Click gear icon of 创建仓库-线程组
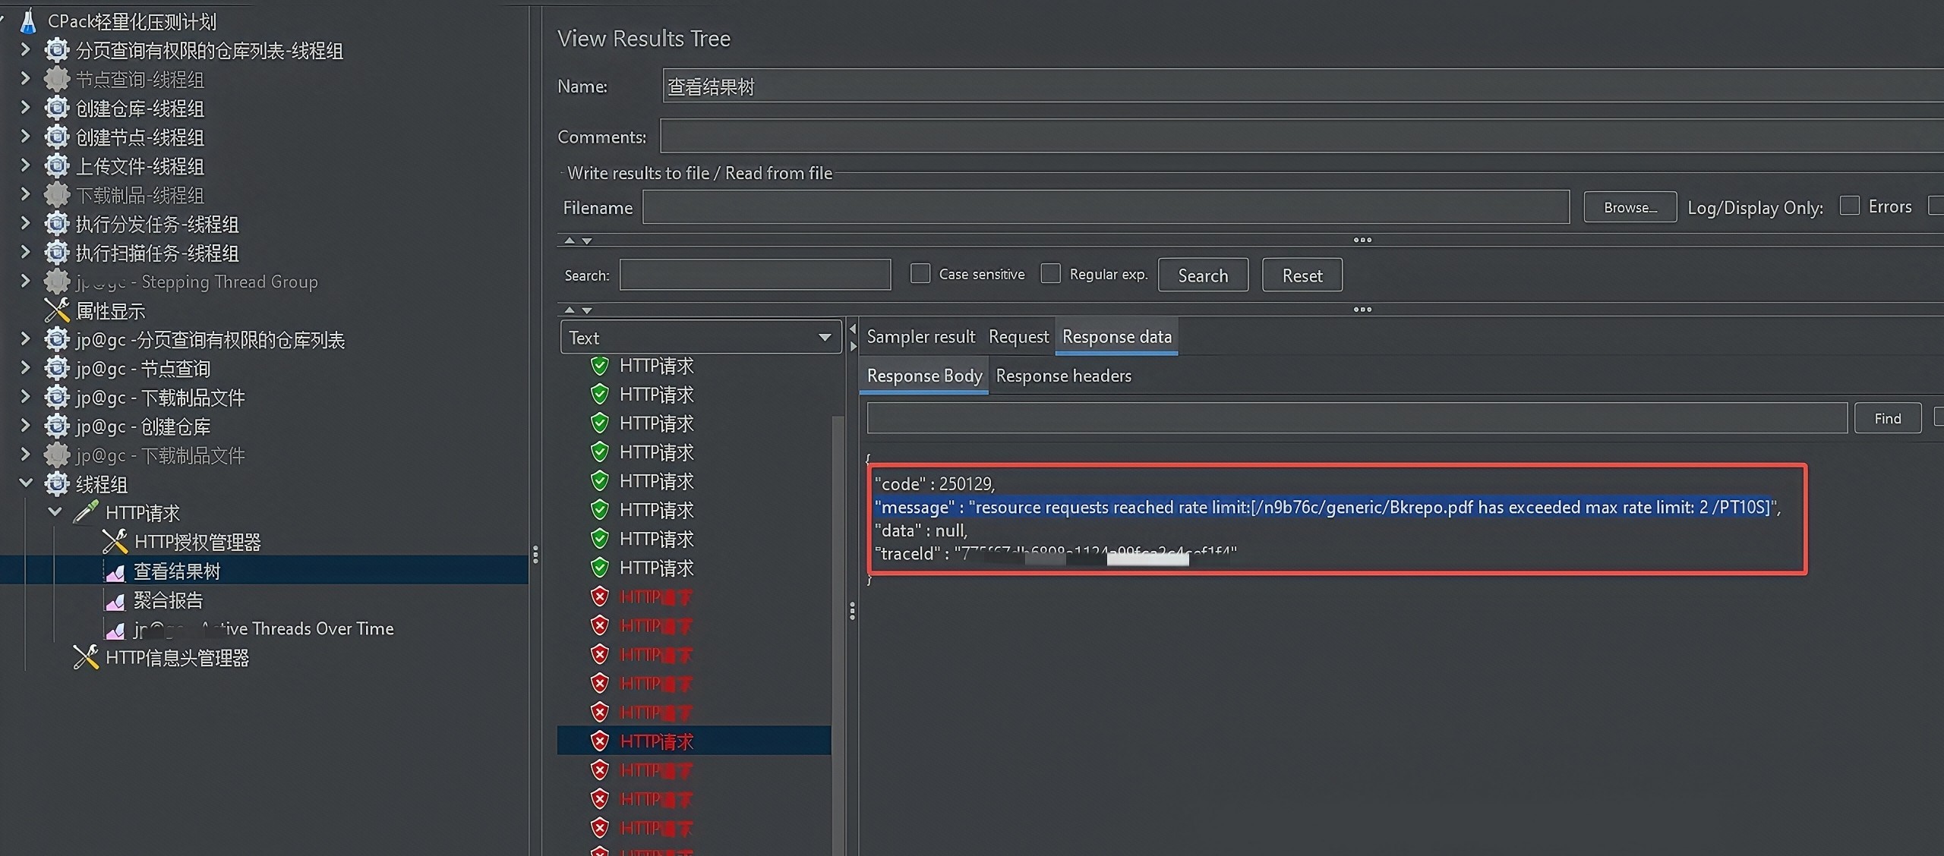1944x856 pixels. coord(57,109)
